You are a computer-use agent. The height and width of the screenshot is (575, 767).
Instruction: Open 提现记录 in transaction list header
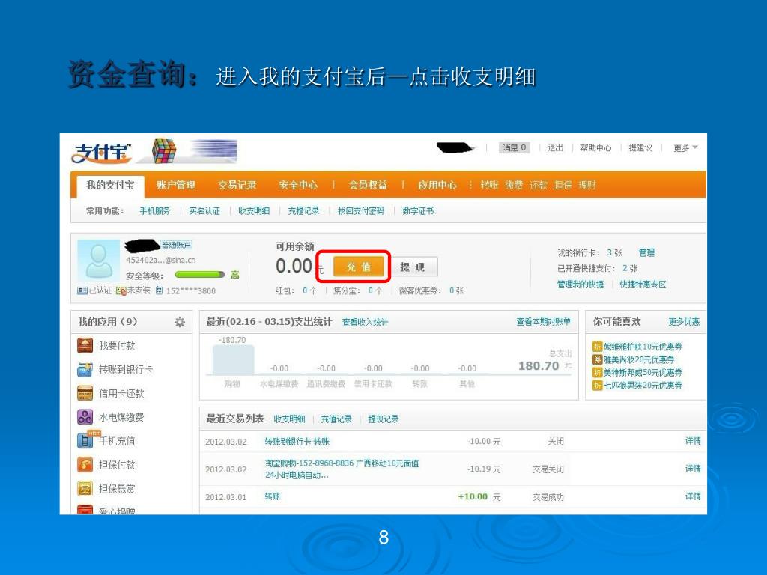point(383,419)
